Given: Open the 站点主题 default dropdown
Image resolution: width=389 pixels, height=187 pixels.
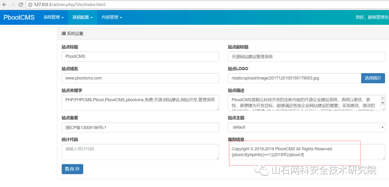Looking at the screenshot, I should click(307, 127).
